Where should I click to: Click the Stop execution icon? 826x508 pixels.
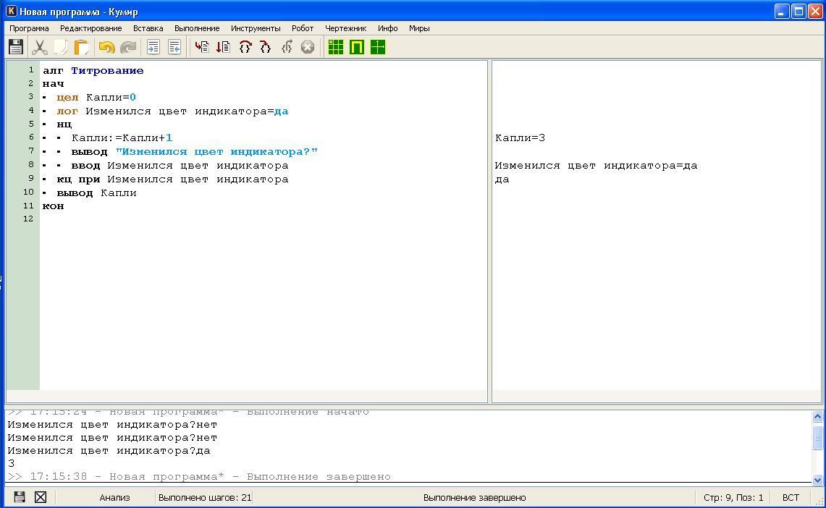[308, 47]
